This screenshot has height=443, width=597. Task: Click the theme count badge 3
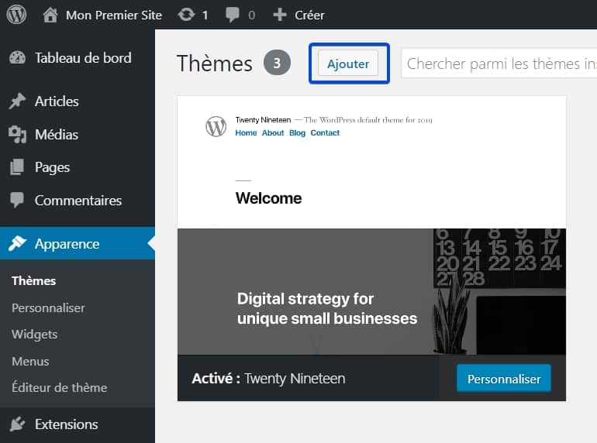click(x=277, y=63)
